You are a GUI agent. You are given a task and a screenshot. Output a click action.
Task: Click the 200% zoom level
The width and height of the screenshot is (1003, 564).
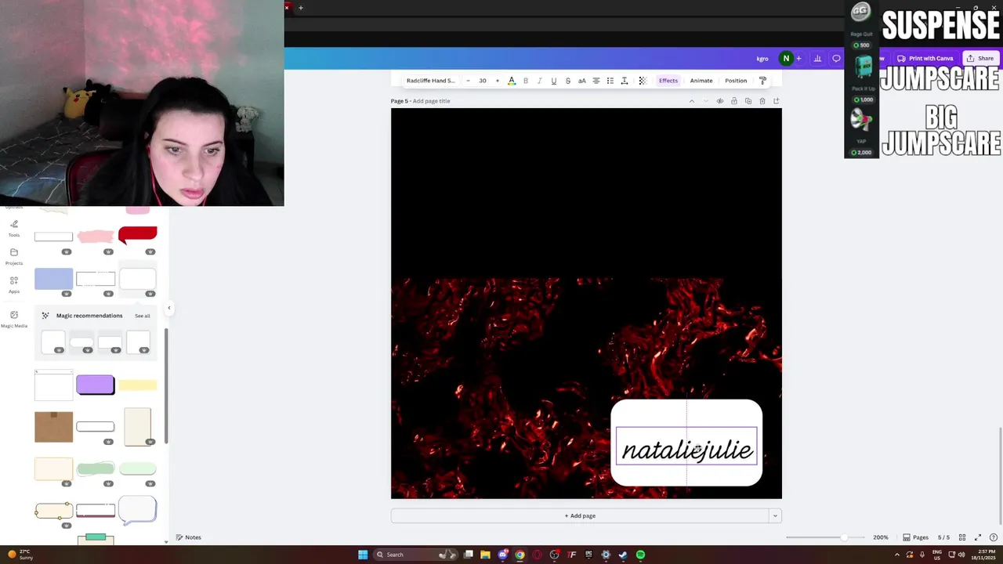point(881,537)
